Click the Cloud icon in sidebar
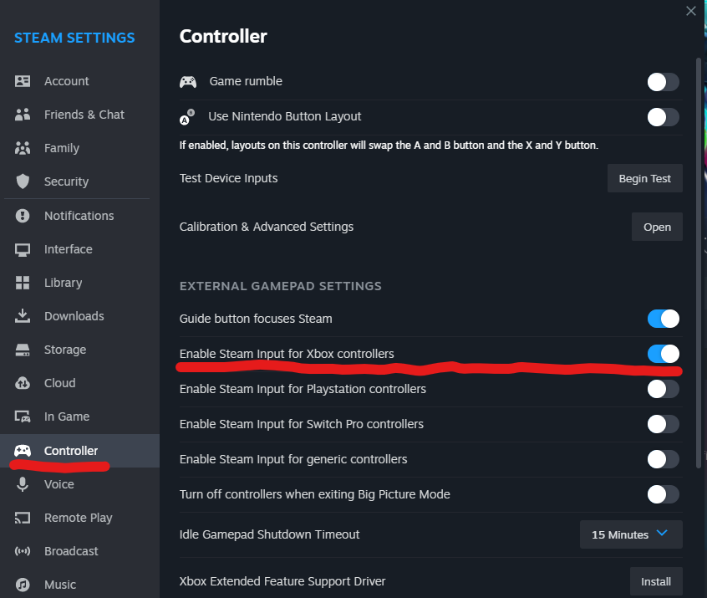 23,383
